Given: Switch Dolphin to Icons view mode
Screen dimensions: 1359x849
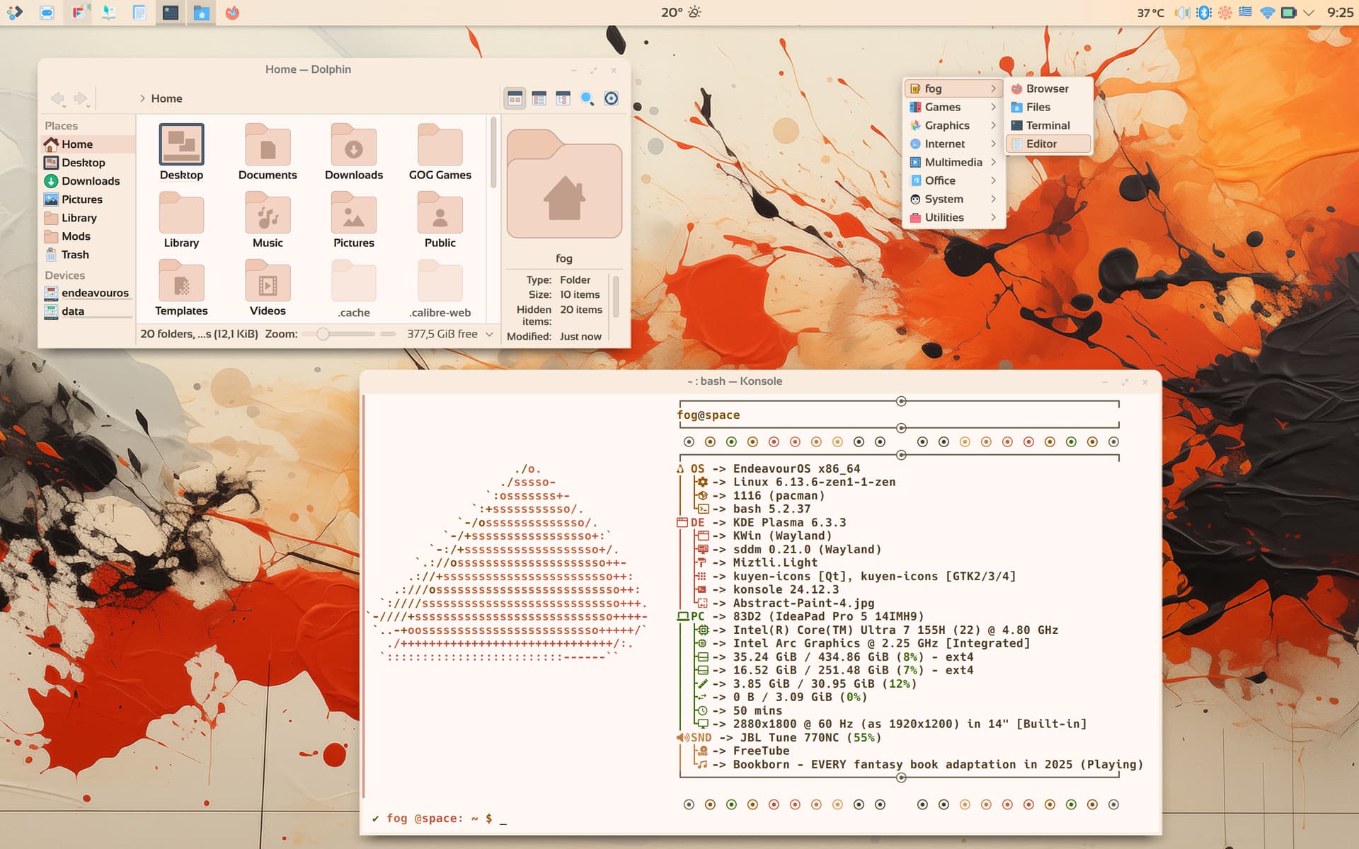Looking at the screenshot, I should pyautogui.click(x=515, y=98).
